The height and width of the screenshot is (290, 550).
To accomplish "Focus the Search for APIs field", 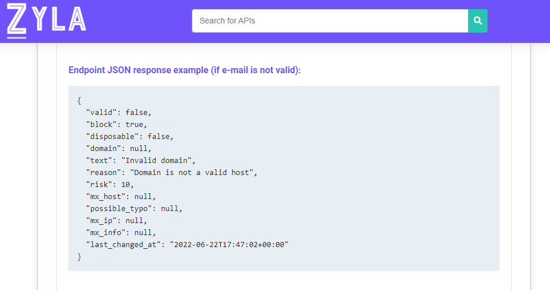I will point(330,21).
